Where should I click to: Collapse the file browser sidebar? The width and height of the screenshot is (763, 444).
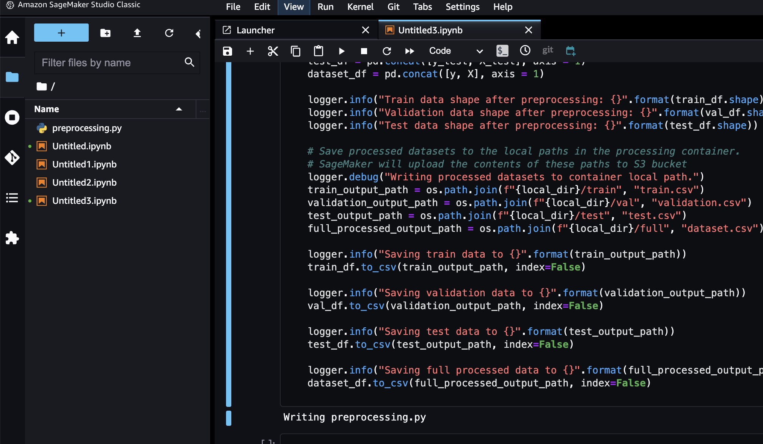click(198, 34)
